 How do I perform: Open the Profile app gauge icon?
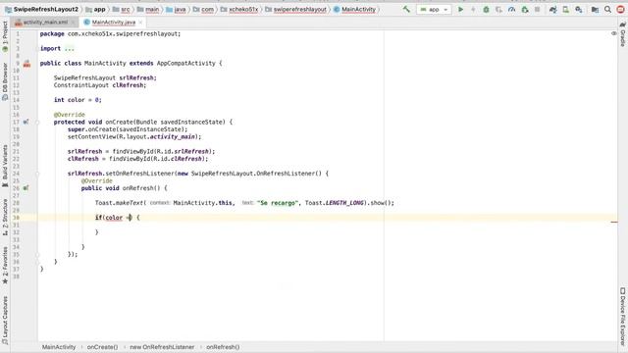[x=511, y=9]
